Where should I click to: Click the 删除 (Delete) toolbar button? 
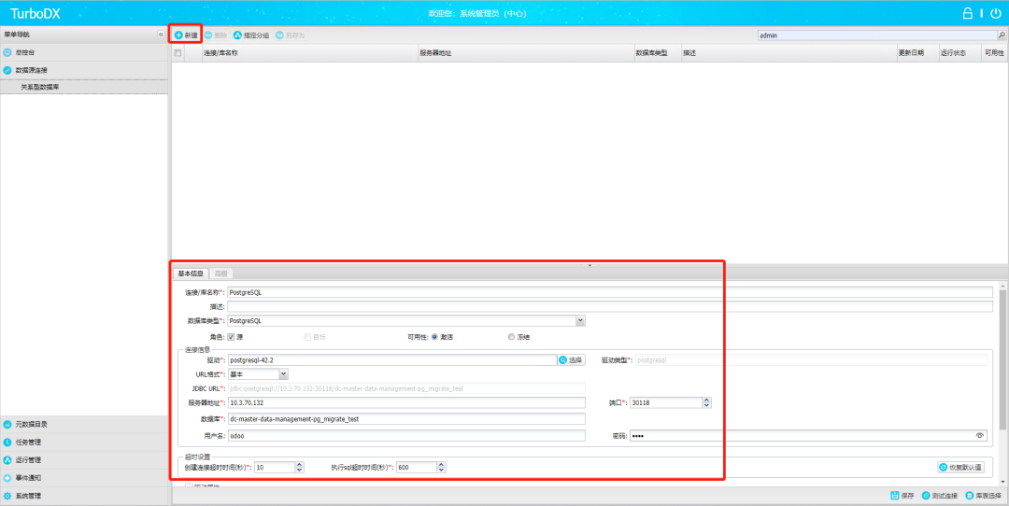216,35
